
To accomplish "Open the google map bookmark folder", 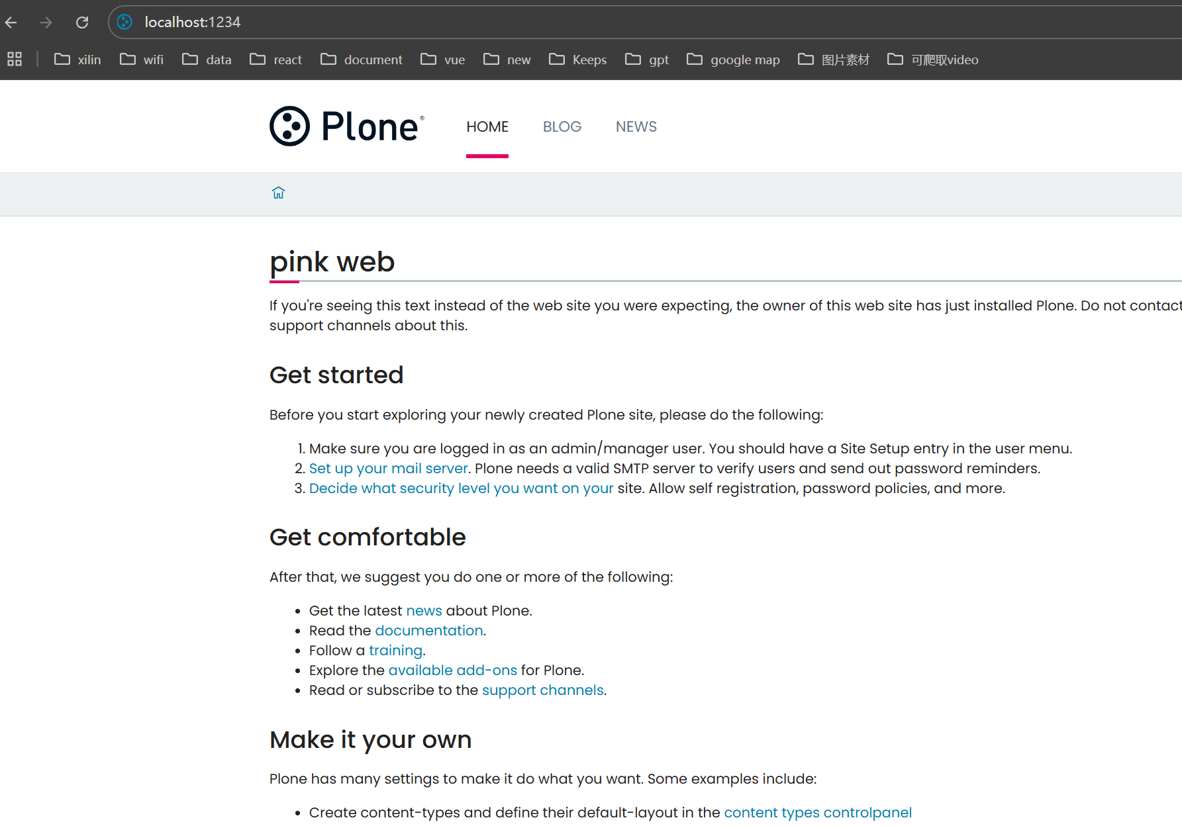I will point(733,60).
